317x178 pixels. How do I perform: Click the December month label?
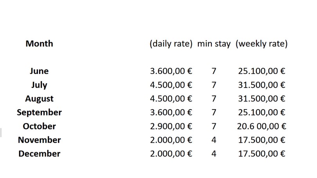[39, 154]
